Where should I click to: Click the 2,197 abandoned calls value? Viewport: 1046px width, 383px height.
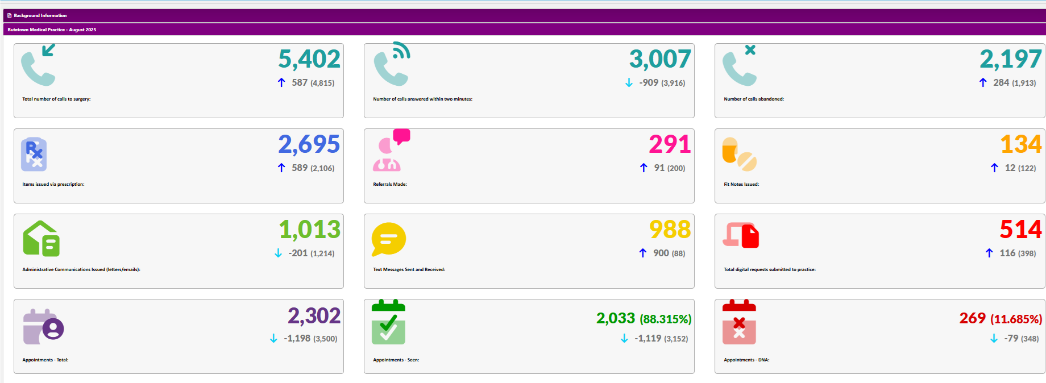coord(1010,59)
